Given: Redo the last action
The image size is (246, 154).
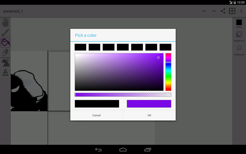Looking at the screenshot, I should point(214,11).
